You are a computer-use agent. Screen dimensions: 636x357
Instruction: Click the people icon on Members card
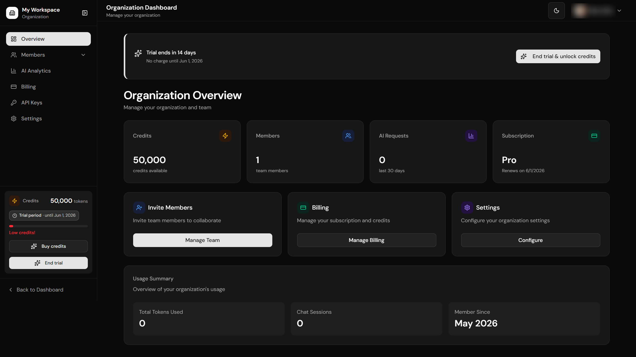pyautogui.click(x=348, y=136)
